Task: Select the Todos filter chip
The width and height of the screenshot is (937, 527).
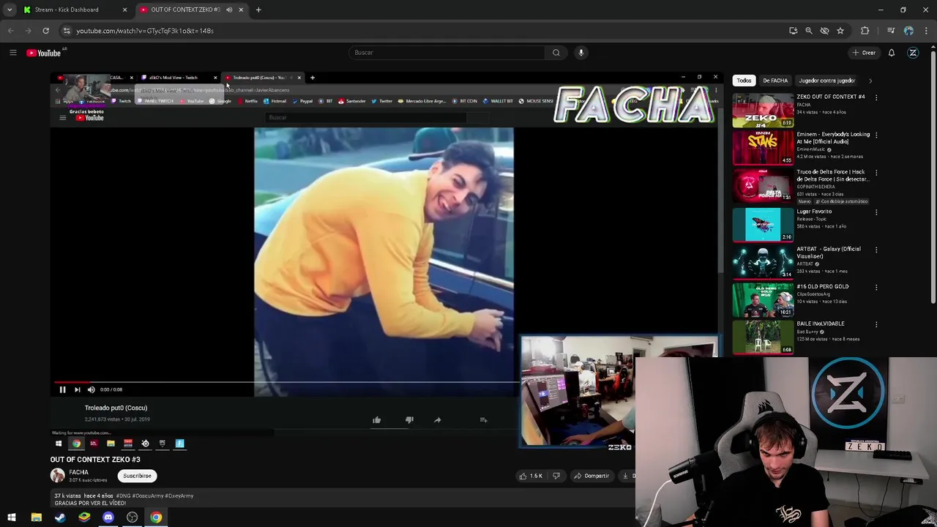Action: coord(744,81)
